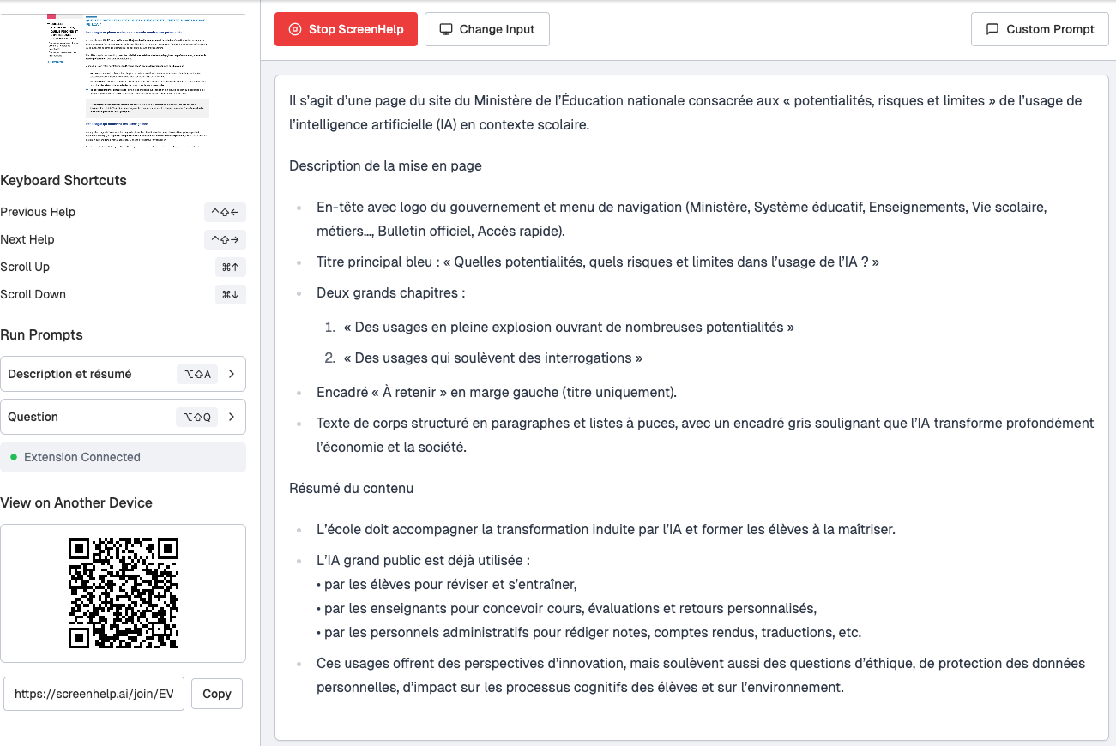Click the green Extension Connected status dot
This screenshot has height=746, width=1116.
(14, 457)
